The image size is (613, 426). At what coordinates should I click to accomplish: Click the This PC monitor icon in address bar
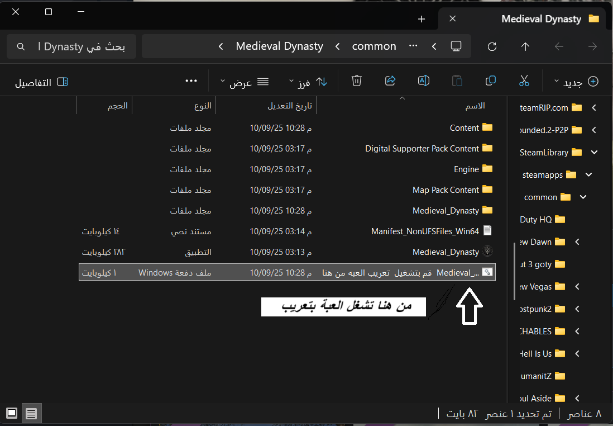click(456, 46)
